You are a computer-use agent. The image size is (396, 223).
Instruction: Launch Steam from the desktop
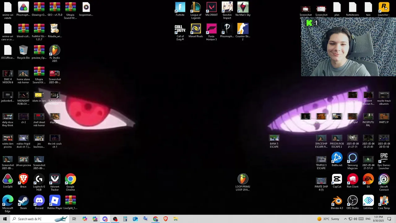click(x=24, y=202)
